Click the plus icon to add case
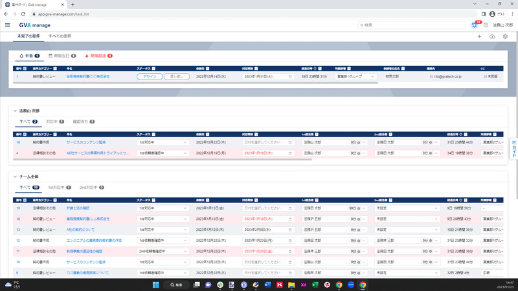Image resolution: width=518 pixels, height=291 pixels. pos(479,37)
